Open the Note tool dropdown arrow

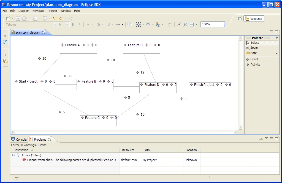277,53
